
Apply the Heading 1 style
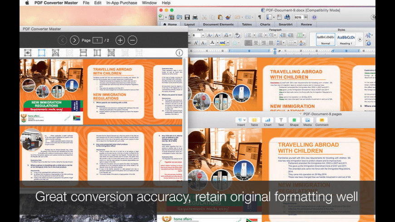click(x=346, y=39)
